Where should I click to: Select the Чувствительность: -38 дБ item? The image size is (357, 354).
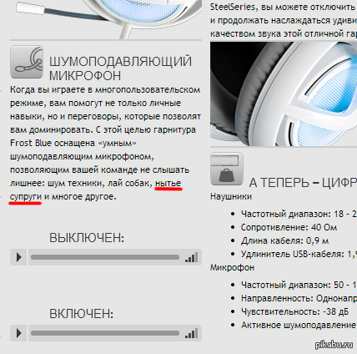coord(294,311)
